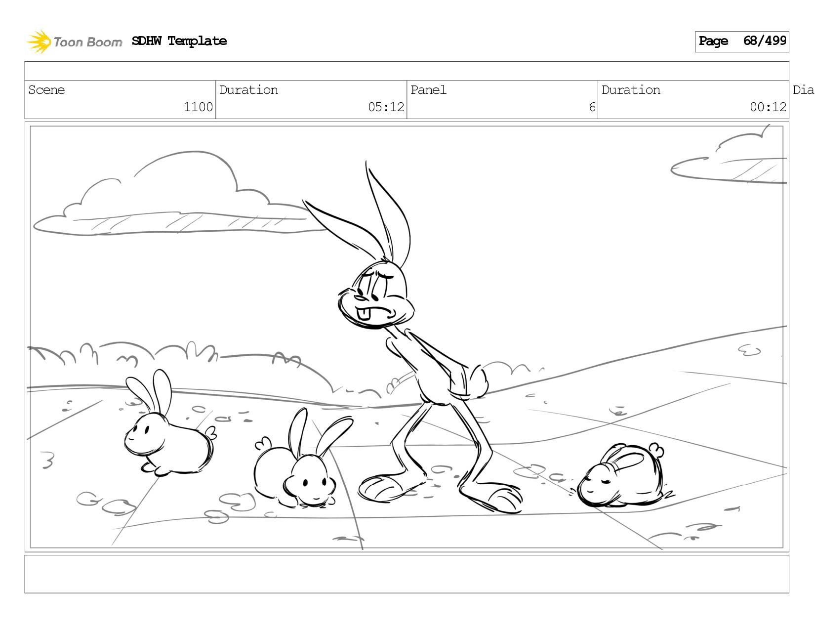Click the scene duration value 05:12
815x630 pixels.
pyautogui.click(x=386, y=107)
